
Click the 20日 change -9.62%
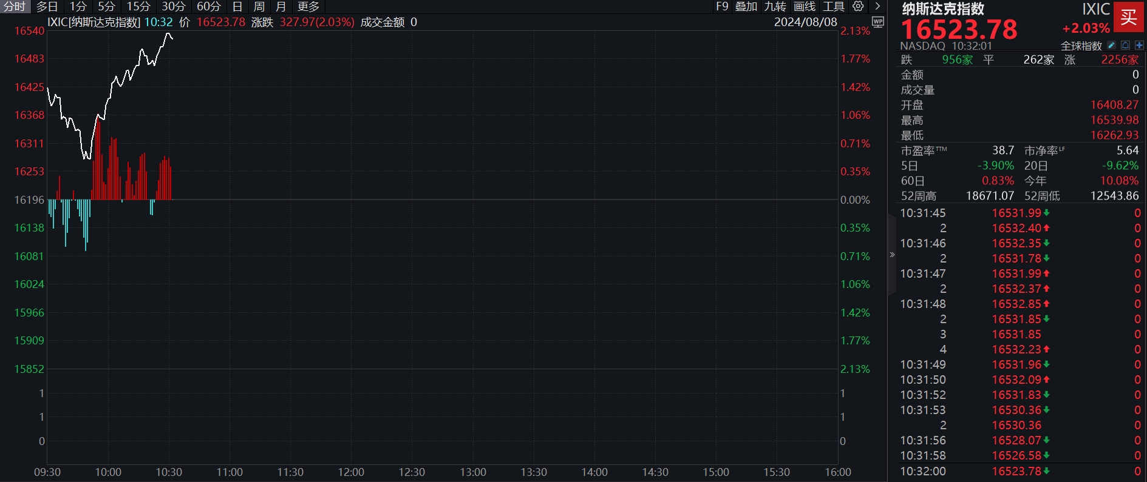coord(1120,166)
